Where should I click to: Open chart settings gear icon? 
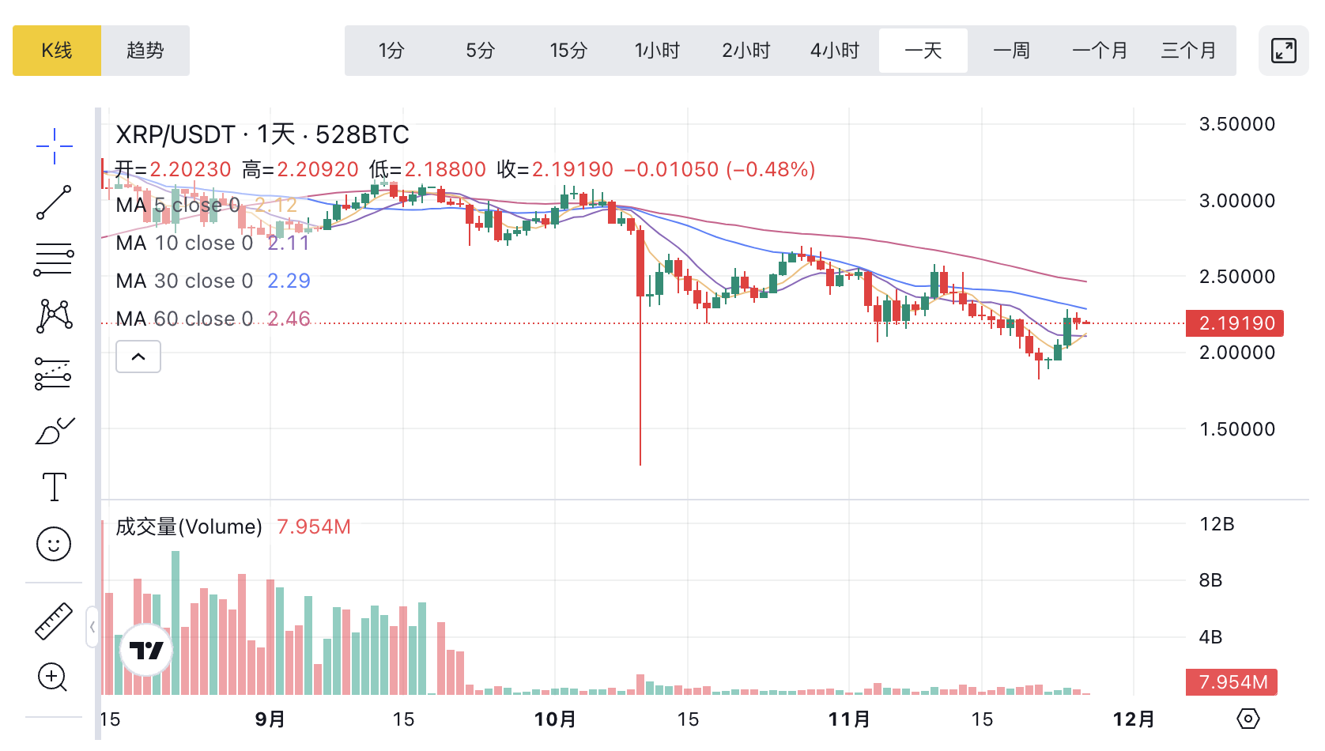1248,719
